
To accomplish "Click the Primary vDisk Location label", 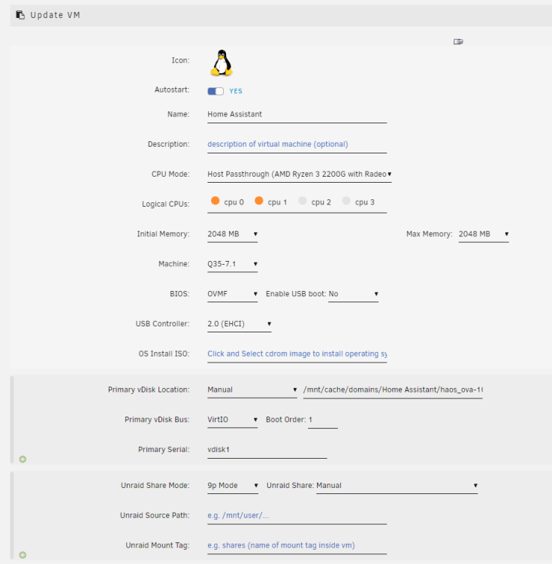I will (149, 390).
